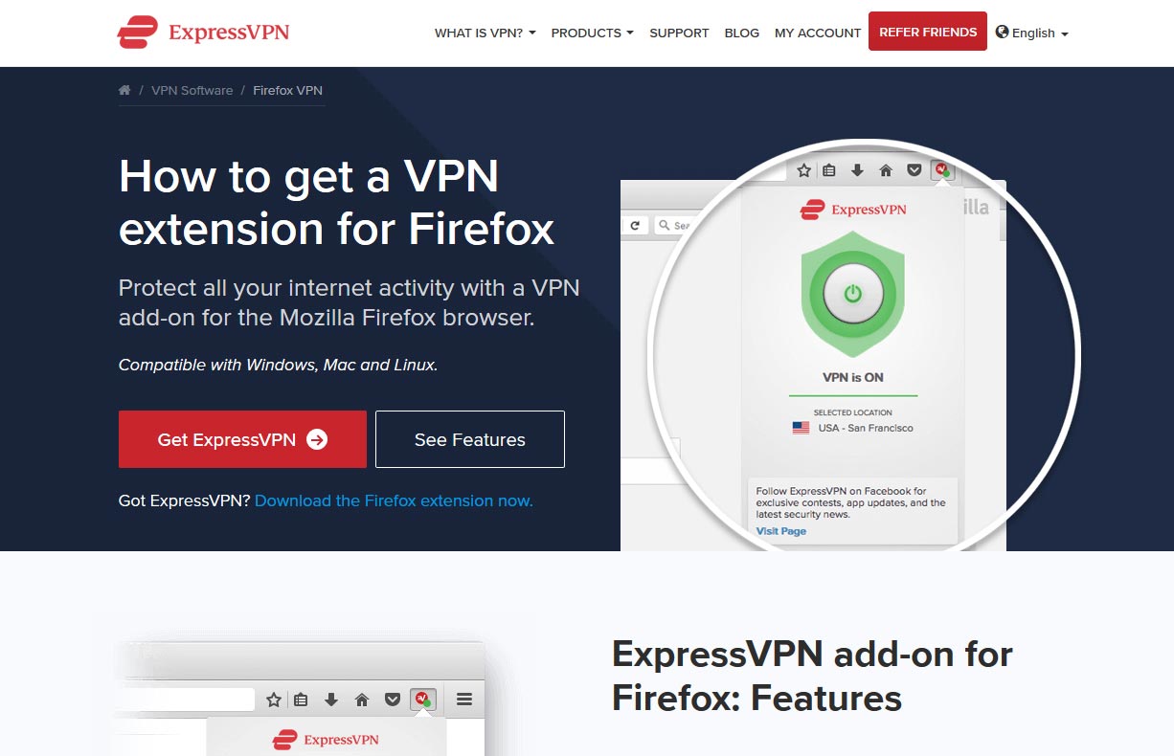Click the star bookmark icon in hero image
1174x756 pixels.
point(803,170)
